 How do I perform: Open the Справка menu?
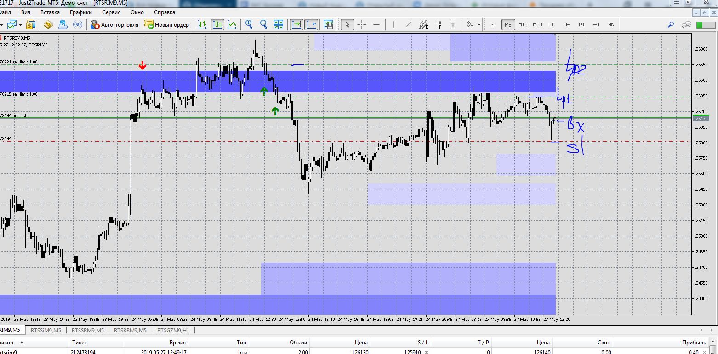[164, 12]
